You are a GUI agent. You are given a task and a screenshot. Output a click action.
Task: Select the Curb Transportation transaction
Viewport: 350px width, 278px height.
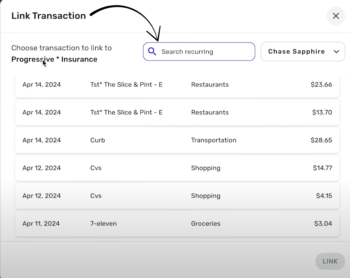(x=177, y=140)
